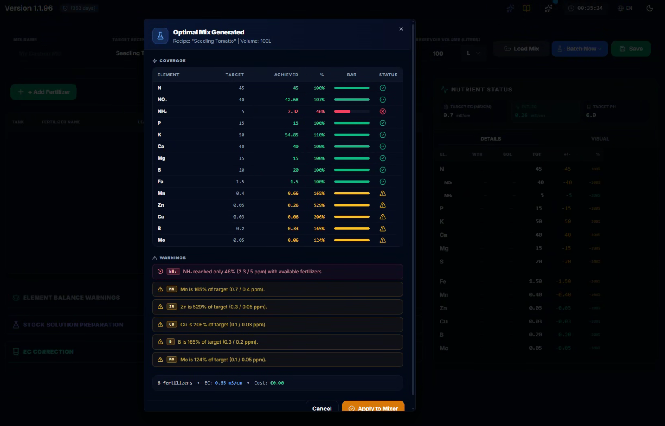Click the EC value "0.65 mS/cm"

229,383
